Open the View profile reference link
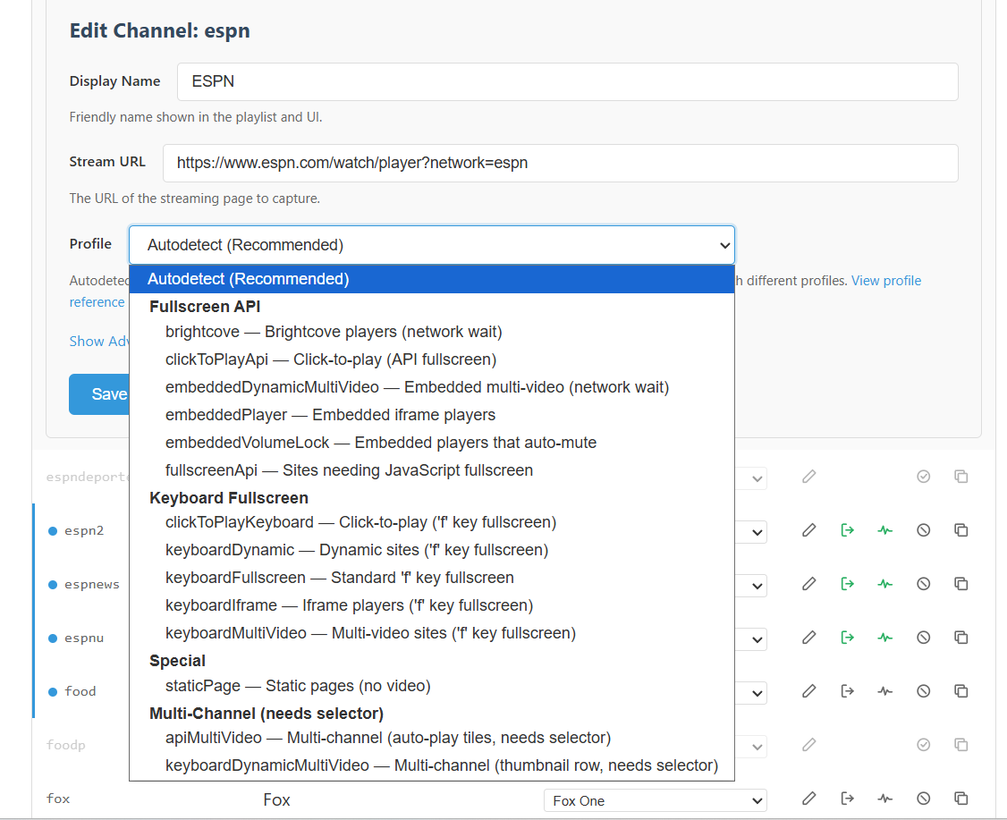Screen dimensions: 1007x820 point(886,281)
